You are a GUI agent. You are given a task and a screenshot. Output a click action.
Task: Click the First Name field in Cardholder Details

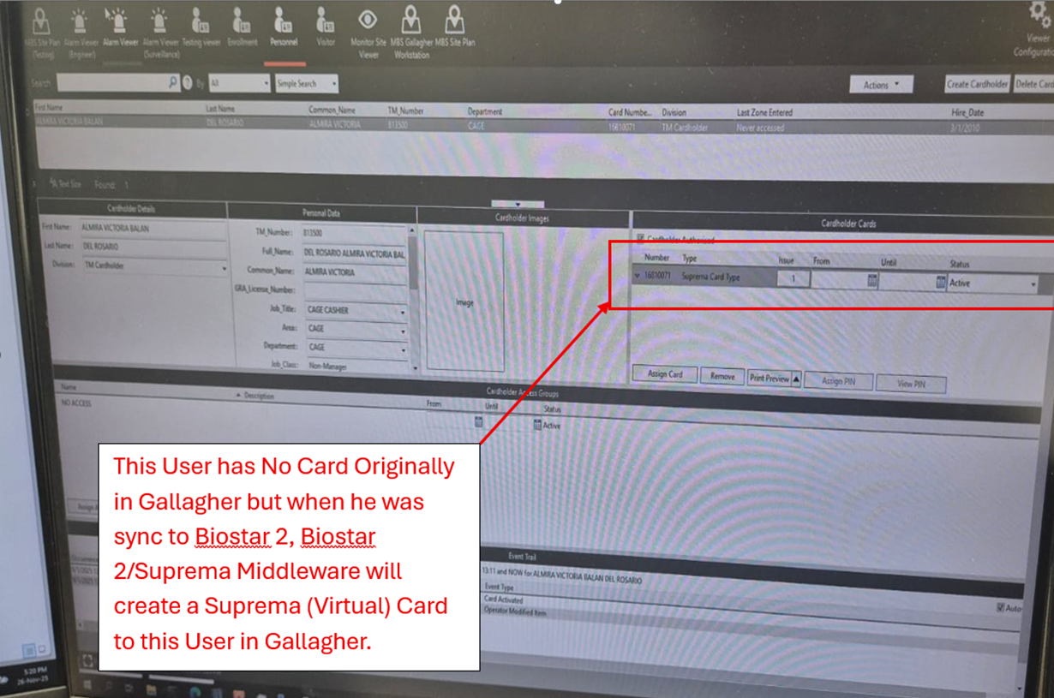pyautogui.click(x=153, y=228)
